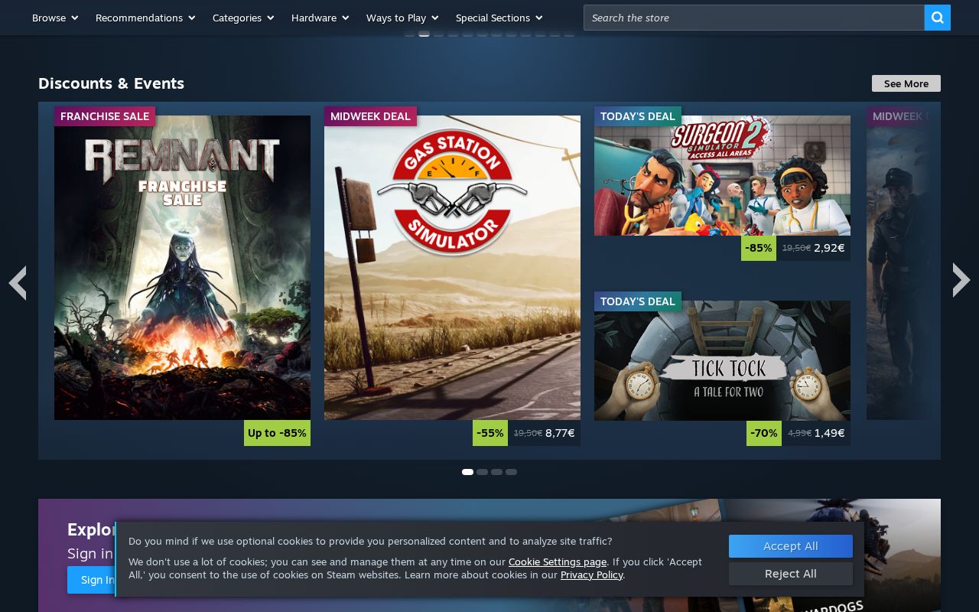This screenshot has width=979, height=612.
Task: Click the 1,49€ sale price
Action: [829, 433]
